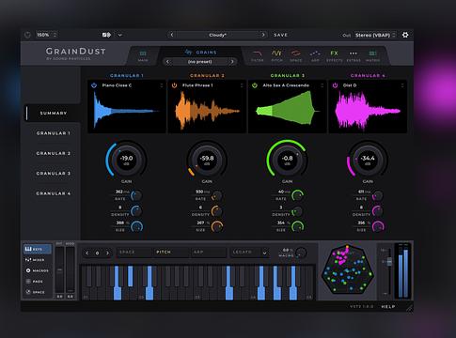Image resolution: width=456 pixels, height=338 pixels.
Task: Open Granular 1 sample options menu
Action: [x=162, y=85]
